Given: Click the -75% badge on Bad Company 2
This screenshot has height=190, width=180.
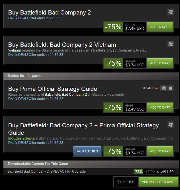Looking at the screenshot, I should coord(113,27).
